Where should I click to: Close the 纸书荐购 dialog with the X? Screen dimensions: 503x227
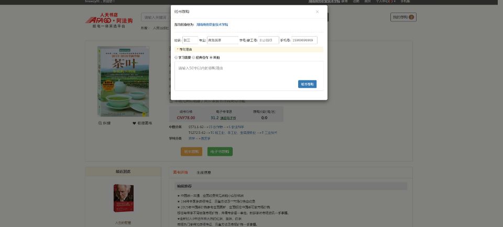point(317,12)
